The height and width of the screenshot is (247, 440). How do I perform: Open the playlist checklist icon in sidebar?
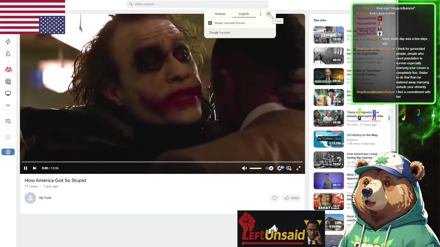pos(8,121)
